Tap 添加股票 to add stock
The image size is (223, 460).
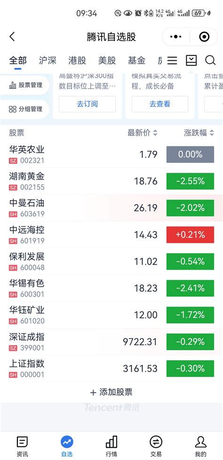[111, 392]
